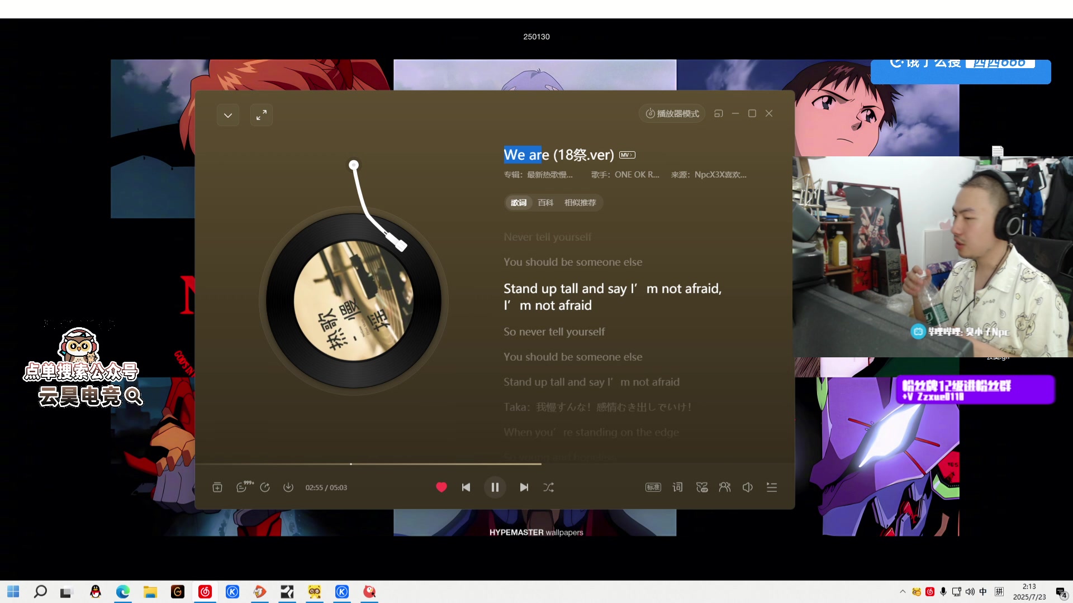This screenshot has width=1073, height=603.
Task: Open the first blue K app on taskbar
Action: click(x=232, y=592)
